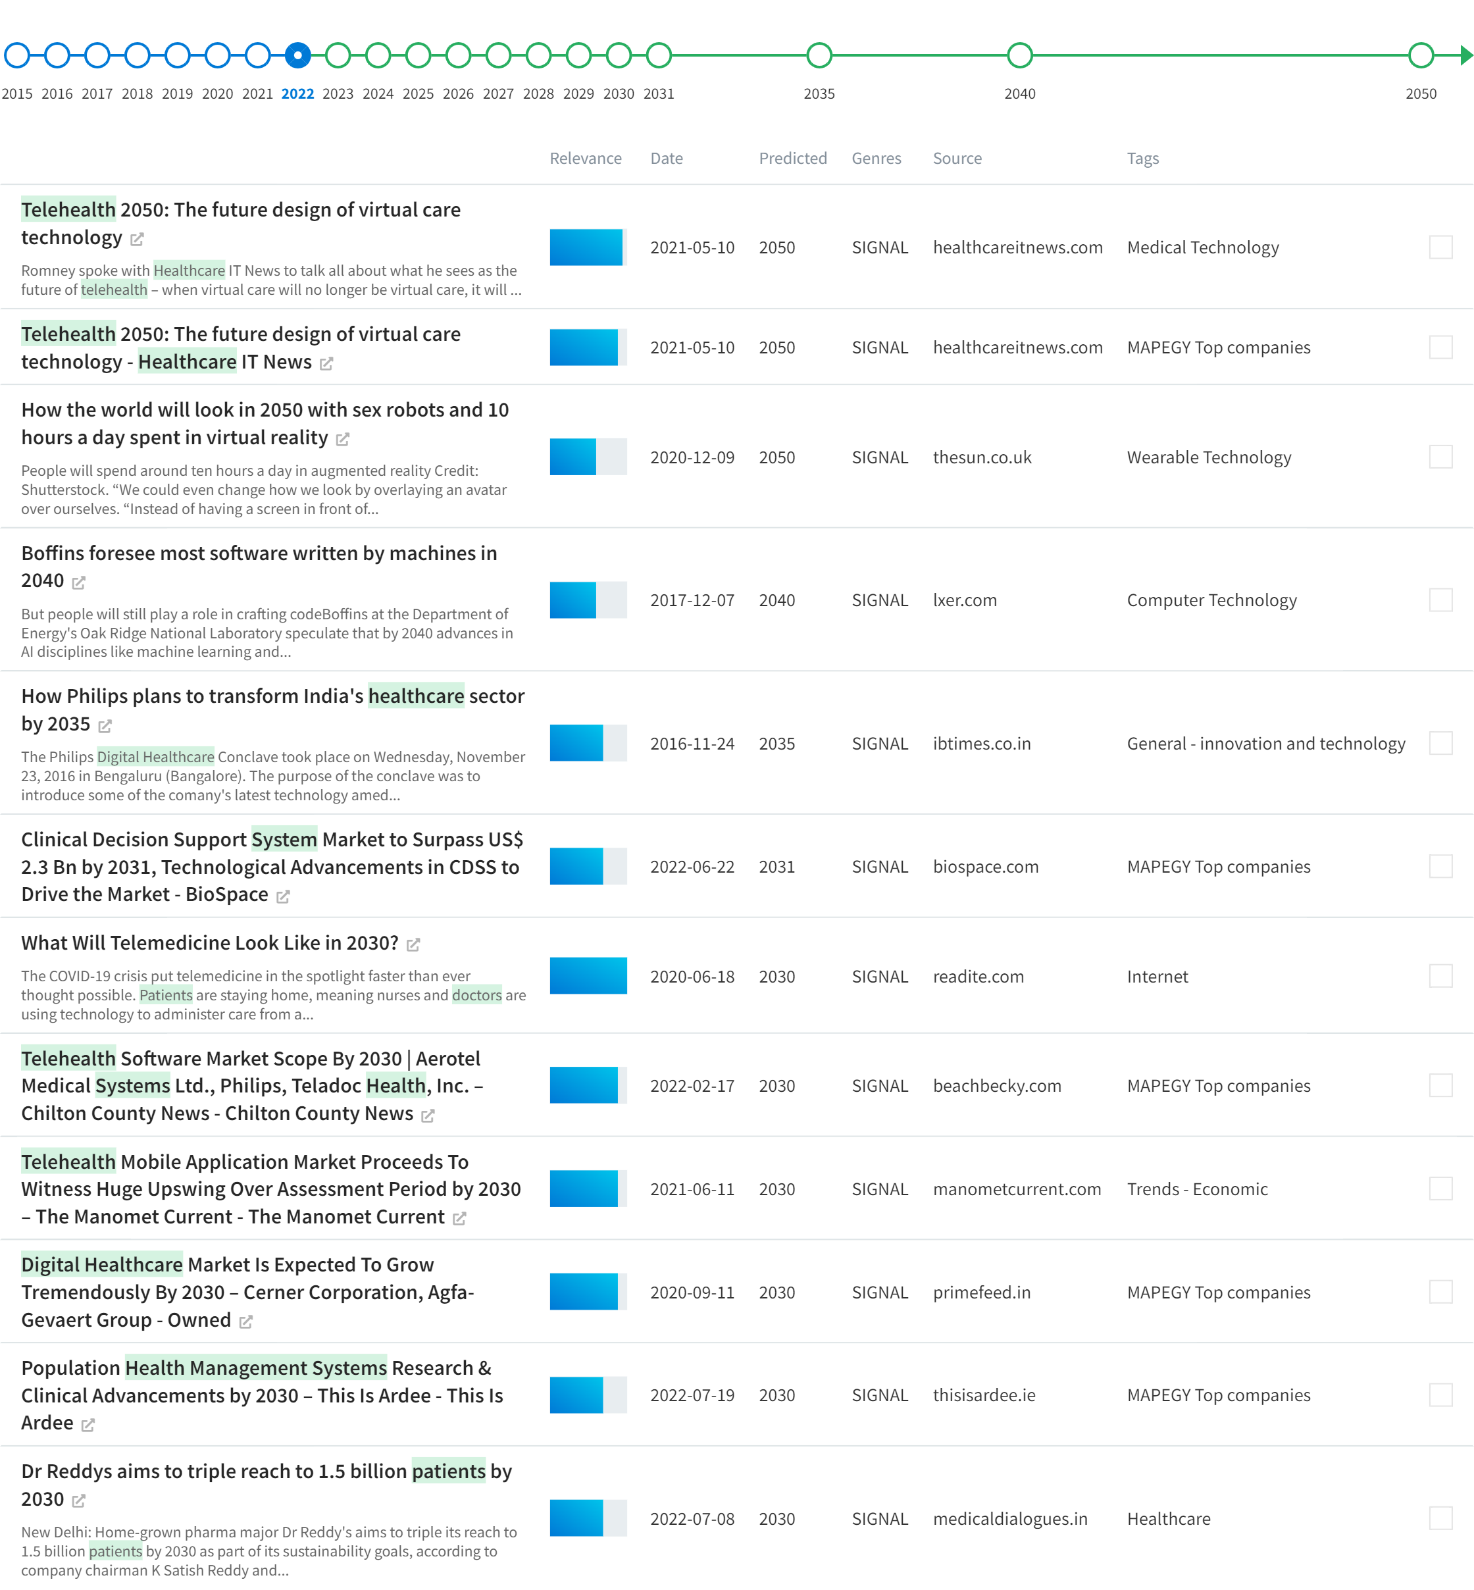Select the 2035 marker on the timeline

819,55
